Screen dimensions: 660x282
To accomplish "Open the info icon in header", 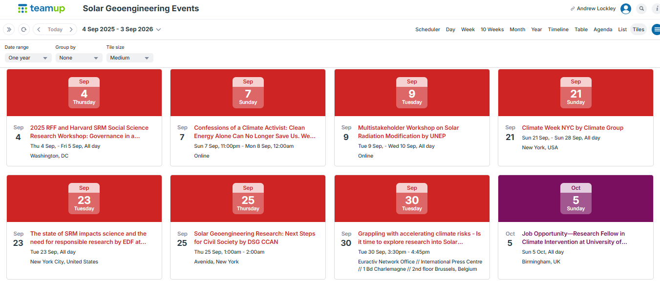I will [x=656, y=9].
